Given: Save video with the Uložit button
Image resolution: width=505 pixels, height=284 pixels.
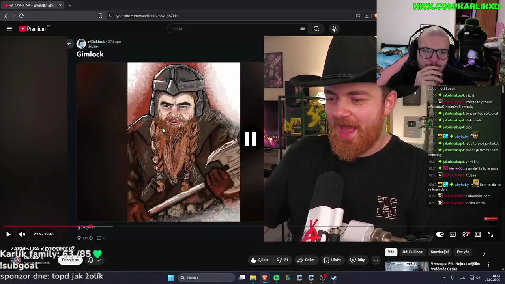Looking at the screenshot, I should (x=332, y=260).
